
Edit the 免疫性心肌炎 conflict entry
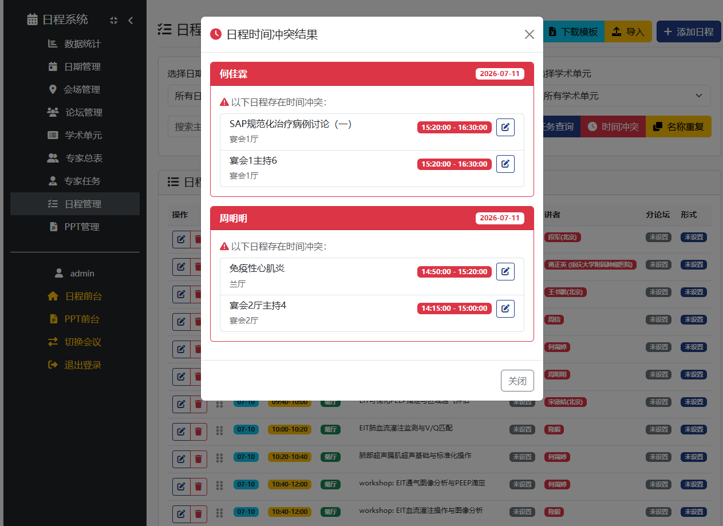pos(505,271)
